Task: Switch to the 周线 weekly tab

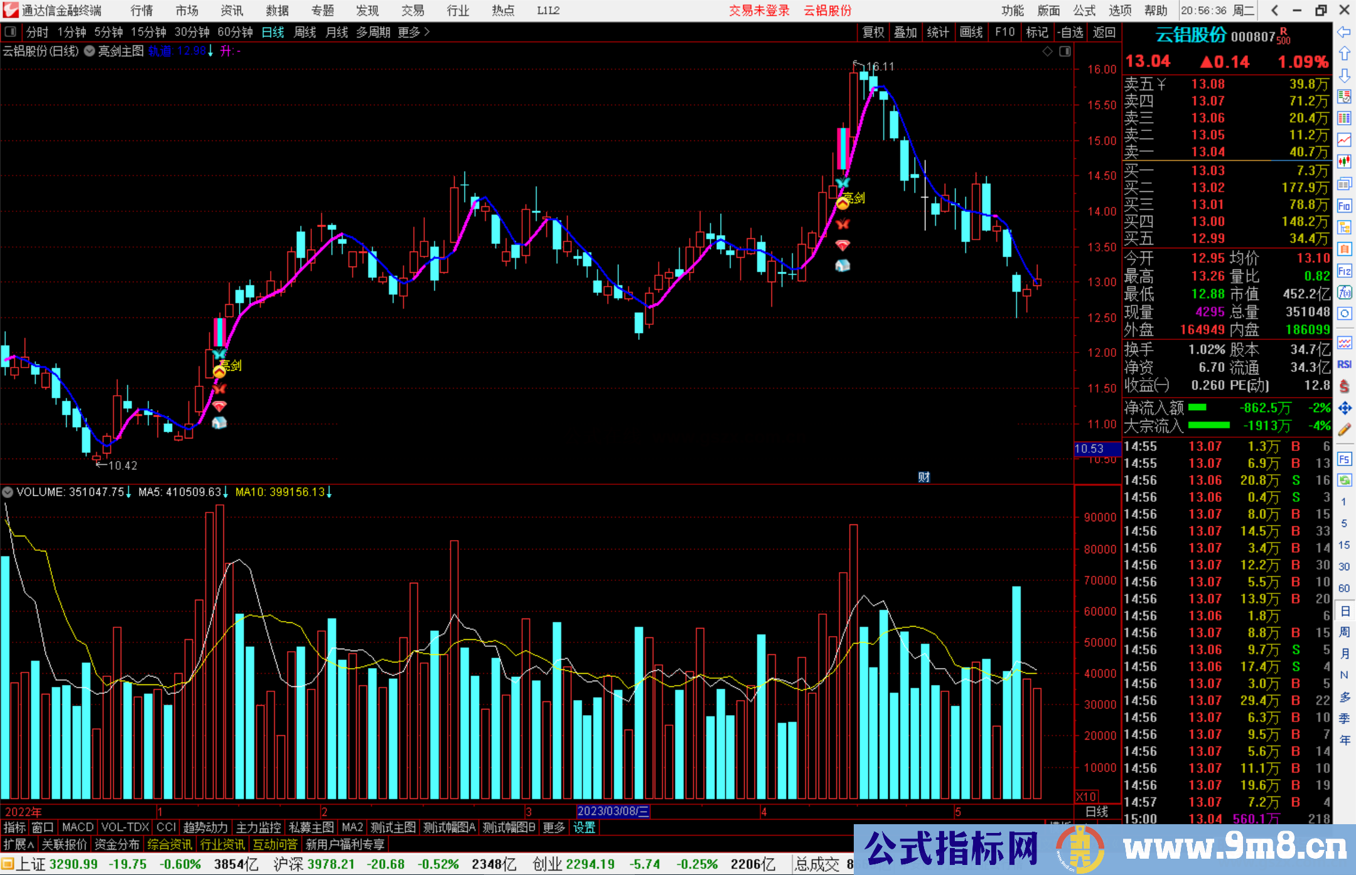Action: click(x=304, y=32)
